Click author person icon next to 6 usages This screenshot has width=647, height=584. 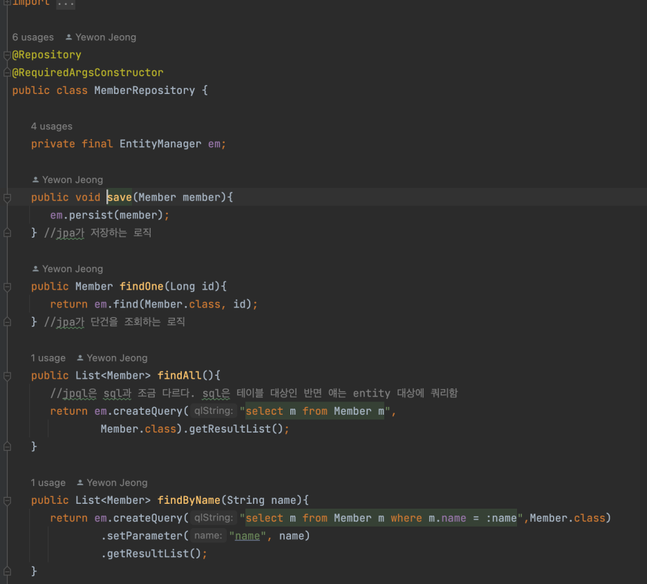click(69, 37)
